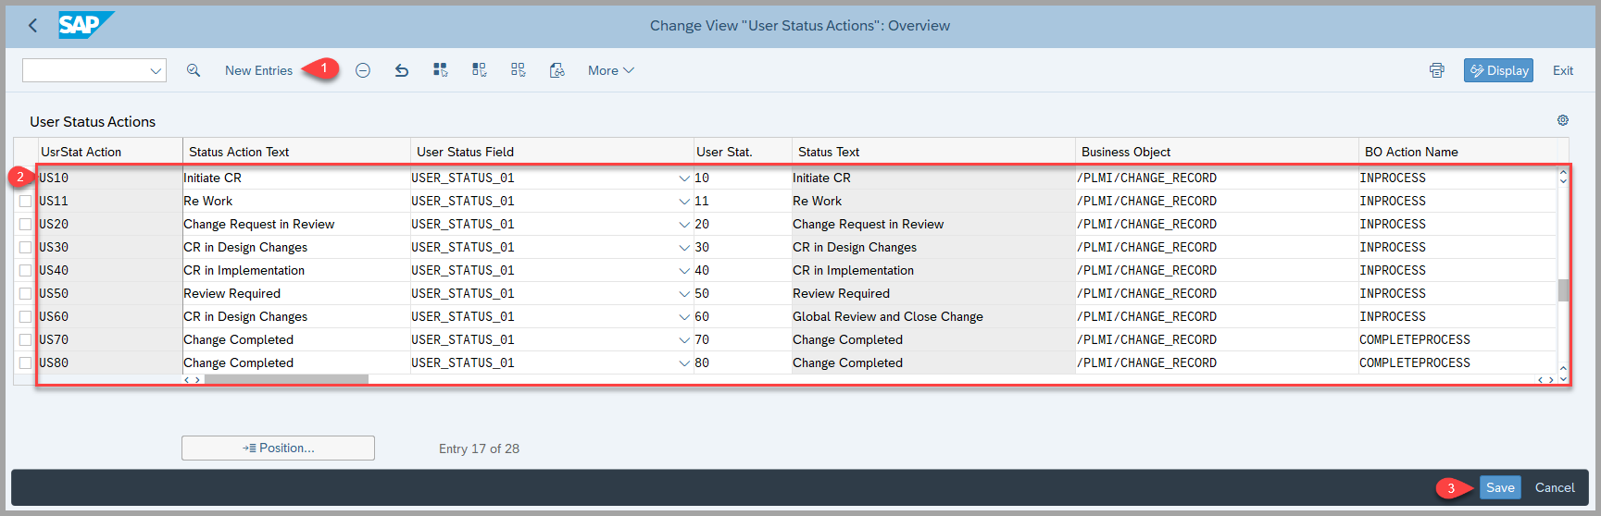Tick the checkbox for row US11
The width and height of the screenshot is (1601, 516).
25,202
